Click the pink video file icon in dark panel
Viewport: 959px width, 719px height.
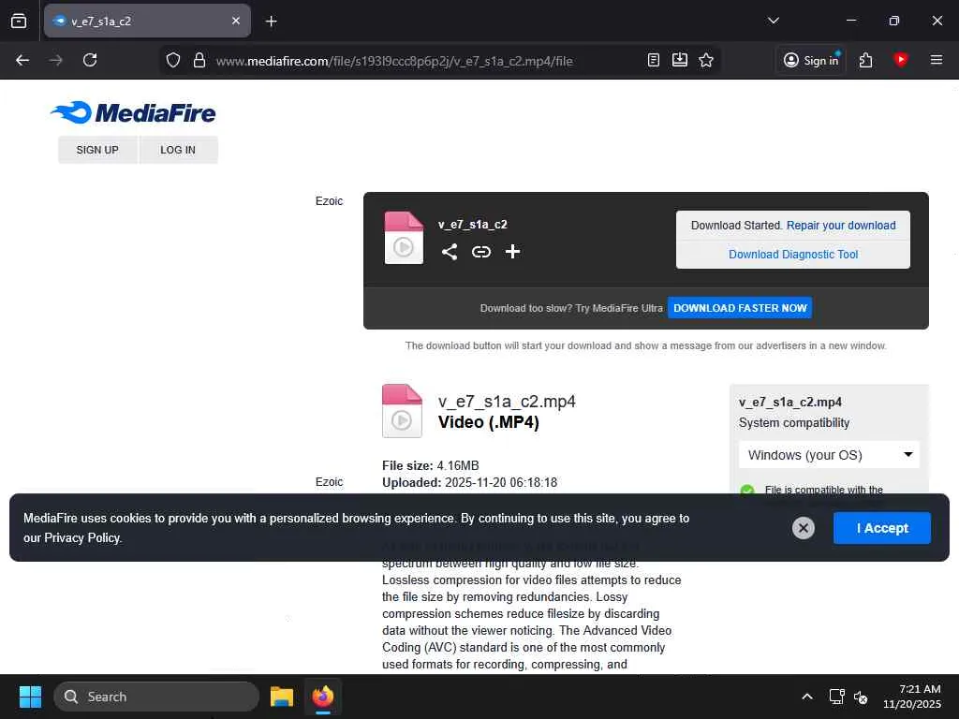(404, 238)
